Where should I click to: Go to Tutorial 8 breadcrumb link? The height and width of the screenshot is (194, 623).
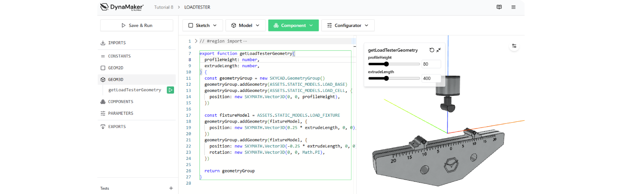[x=164, y=7]
